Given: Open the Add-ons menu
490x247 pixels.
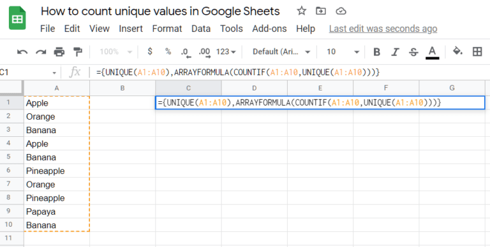Looking at the screenshot, I should tap(269, 29).
